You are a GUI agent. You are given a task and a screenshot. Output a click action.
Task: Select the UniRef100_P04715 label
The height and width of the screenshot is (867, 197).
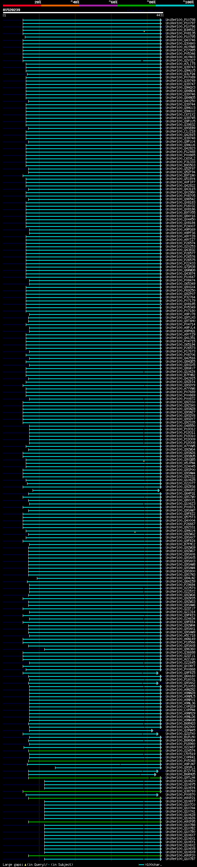point(180,341)
